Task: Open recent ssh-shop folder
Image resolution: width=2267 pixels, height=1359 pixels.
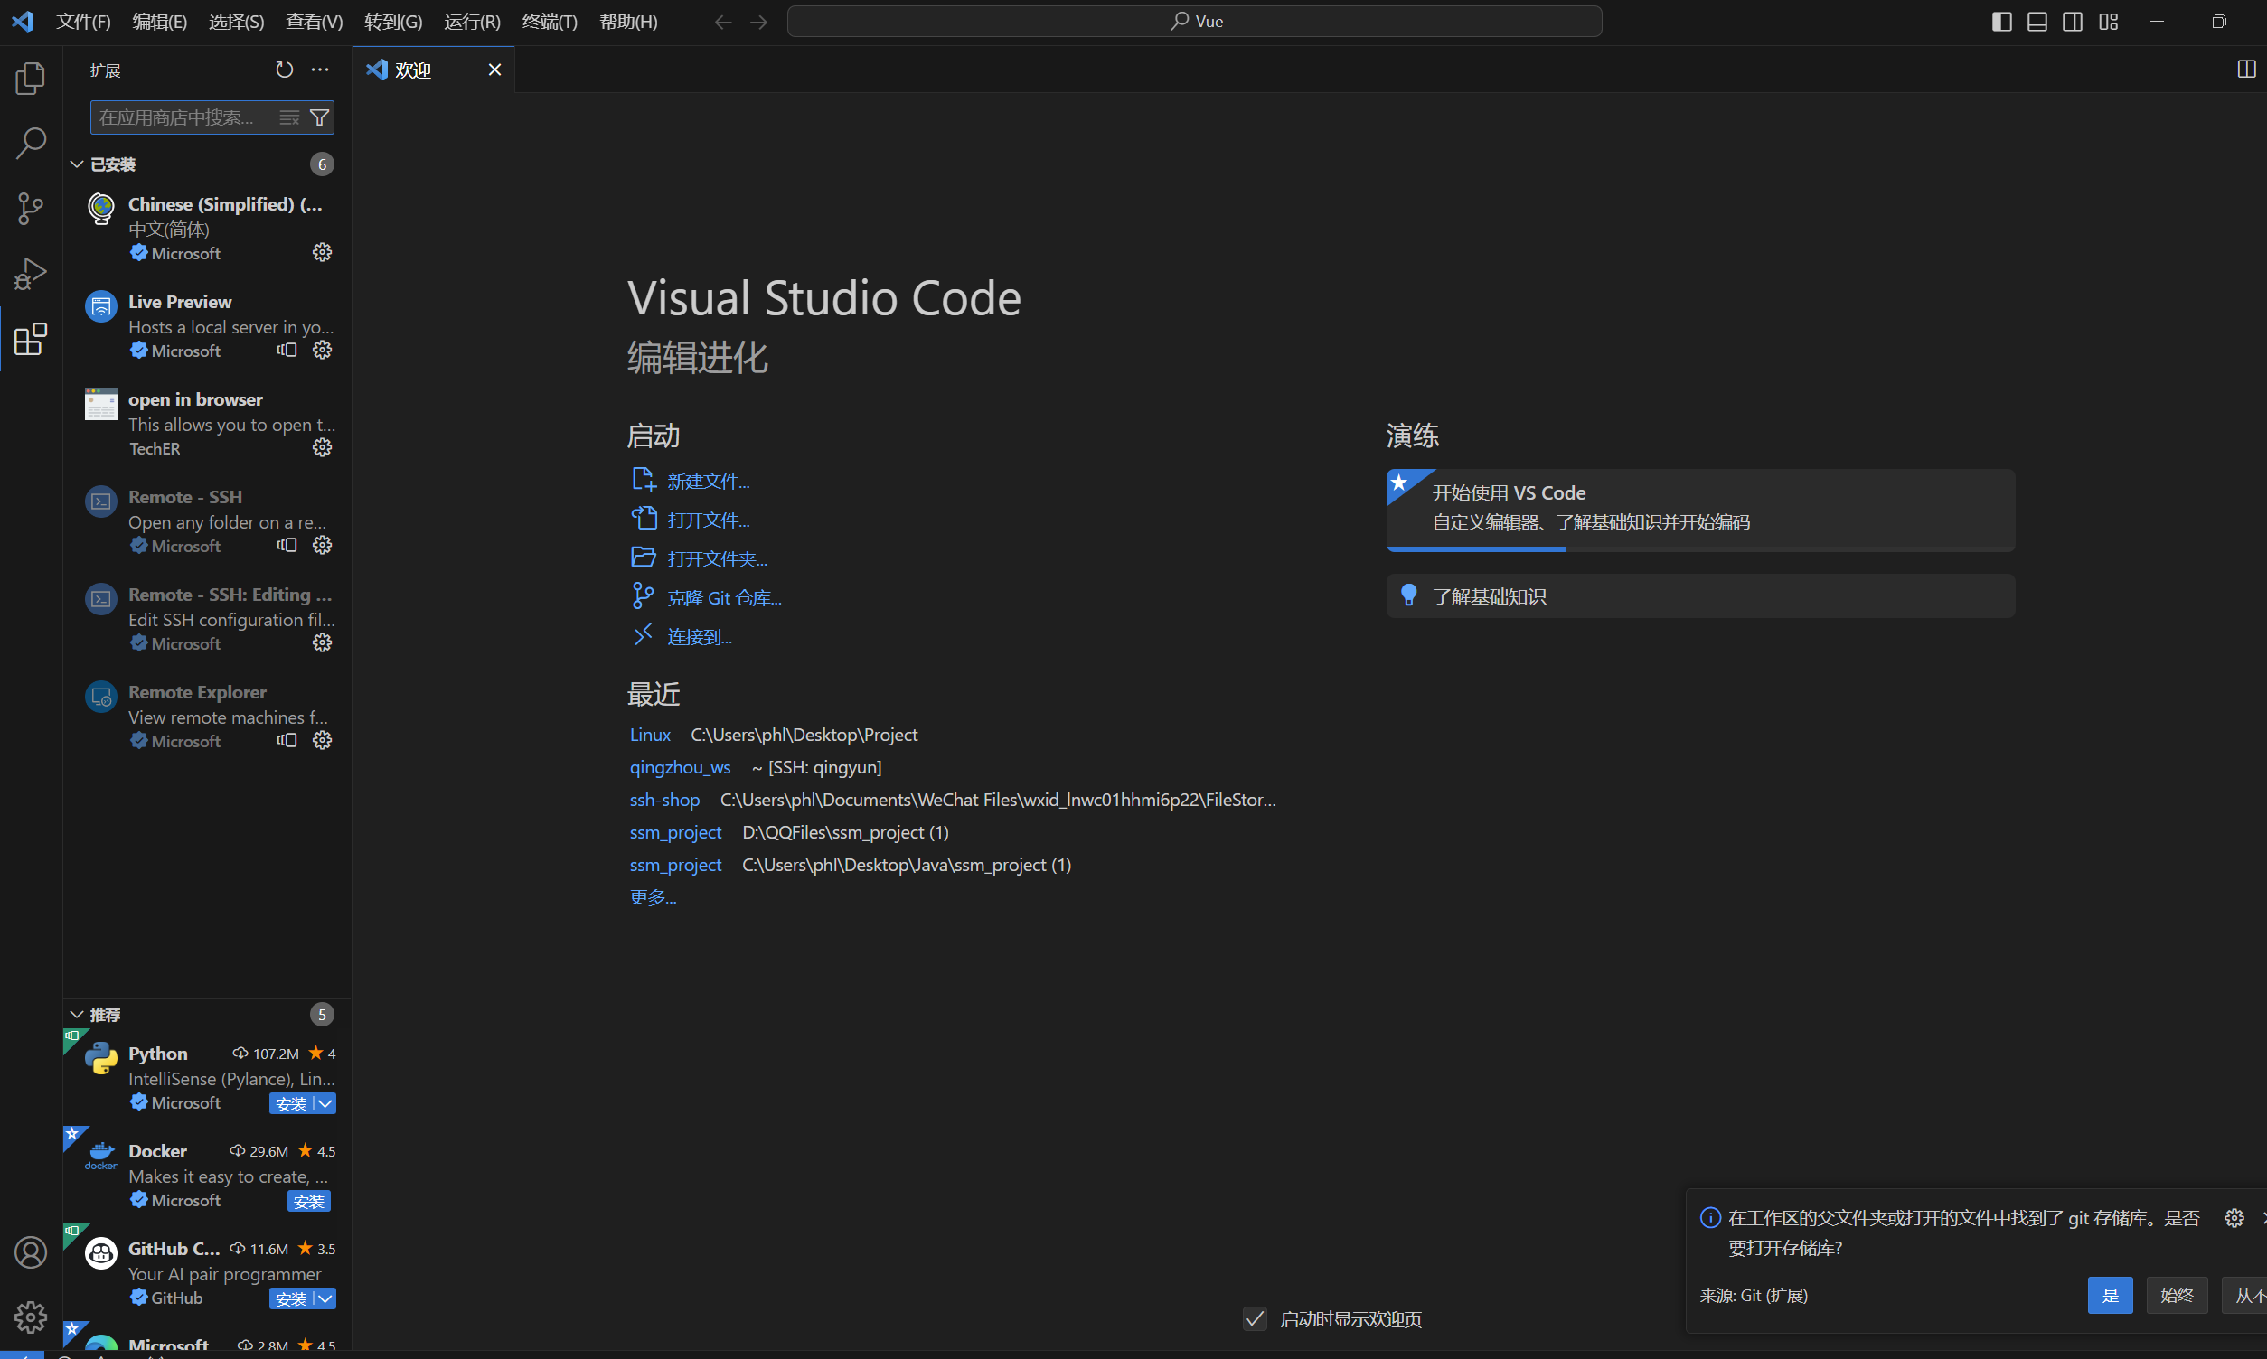Action: [664, 800]
